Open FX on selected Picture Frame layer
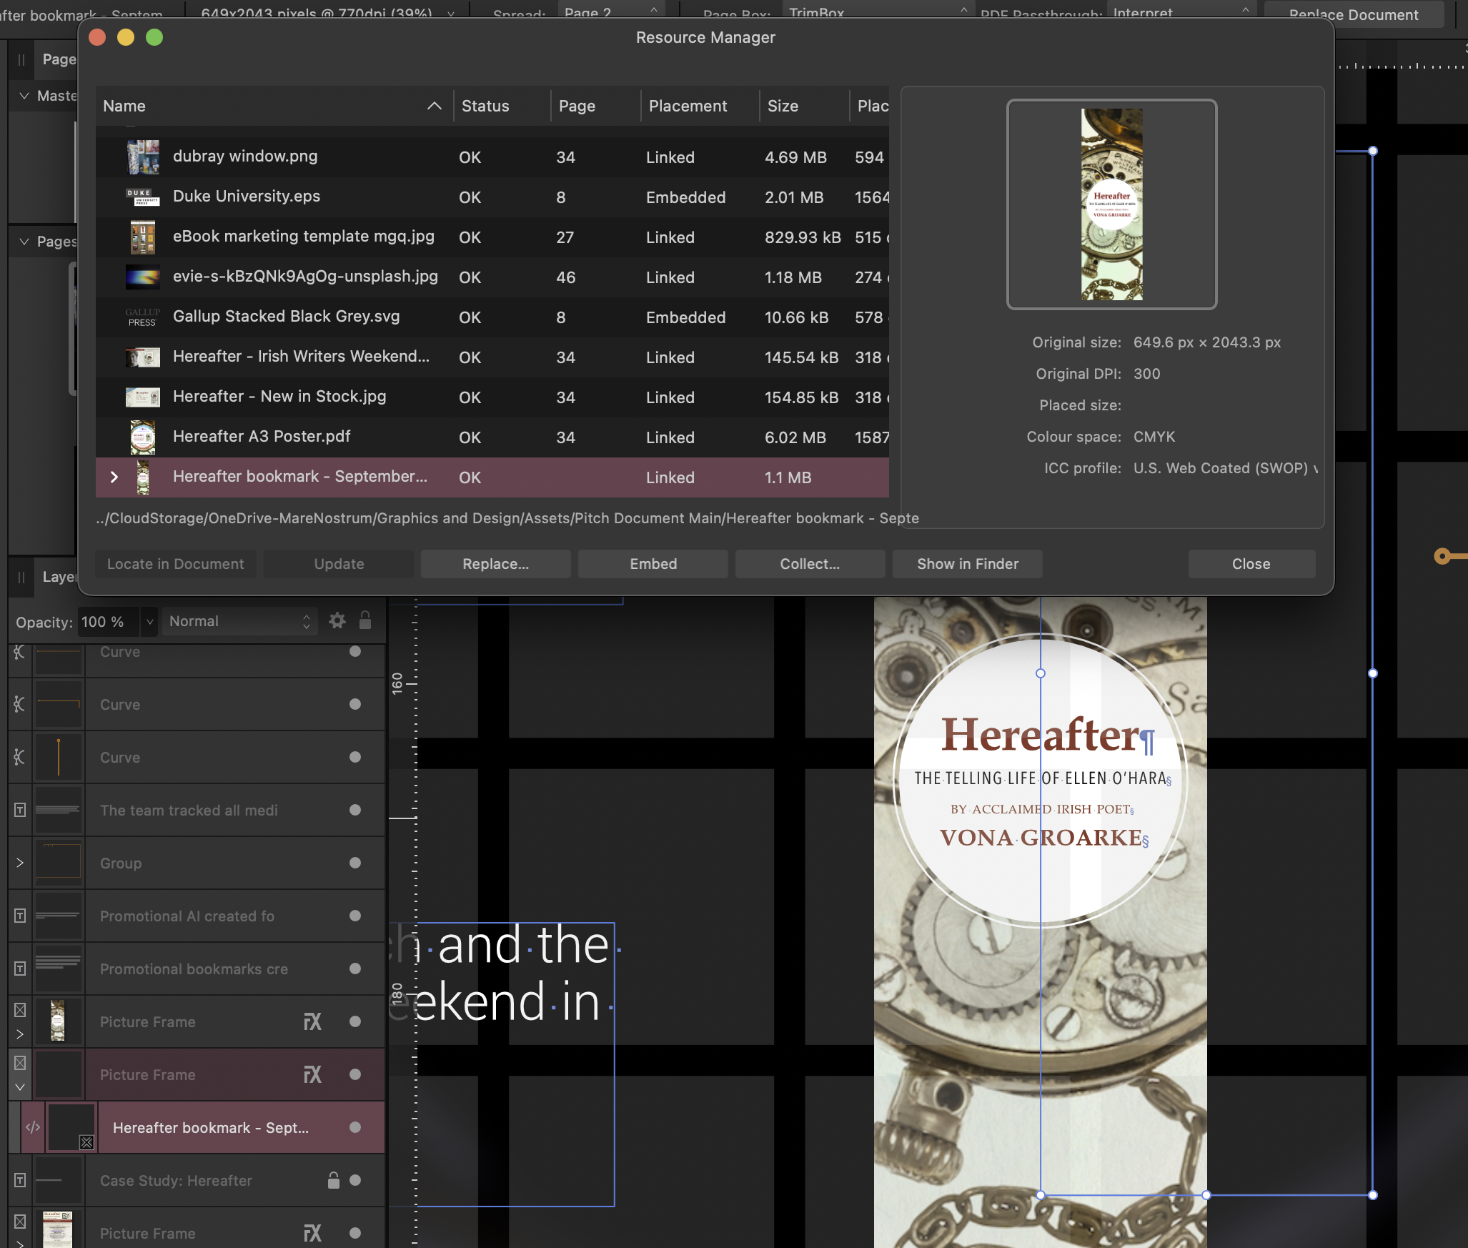This screenshot has width=1468, height=1248. pyautogui.click(x=312, y=1075)
